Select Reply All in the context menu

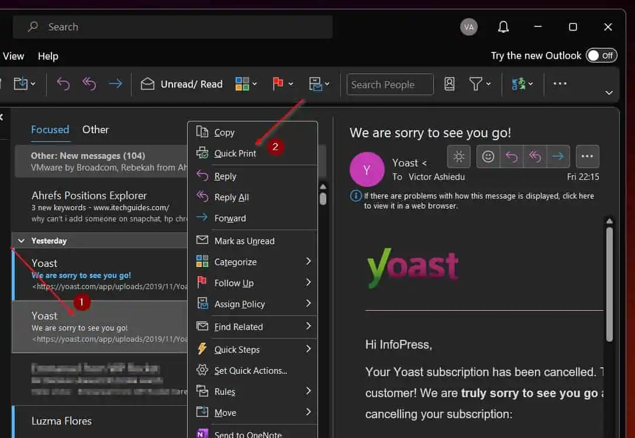pos(253,197)
